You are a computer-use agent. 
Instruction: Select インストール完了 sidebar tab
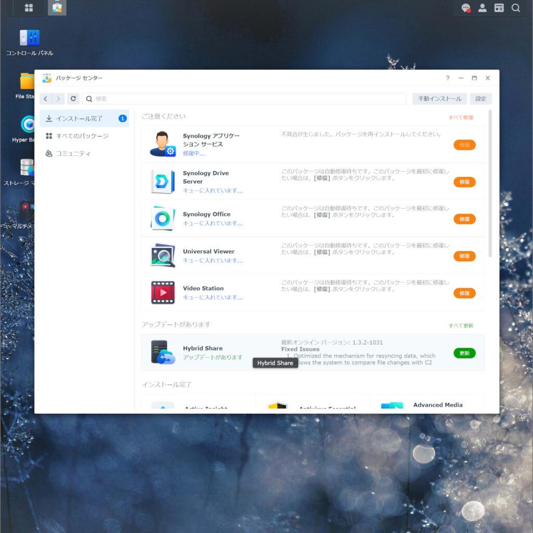point(84,118)
